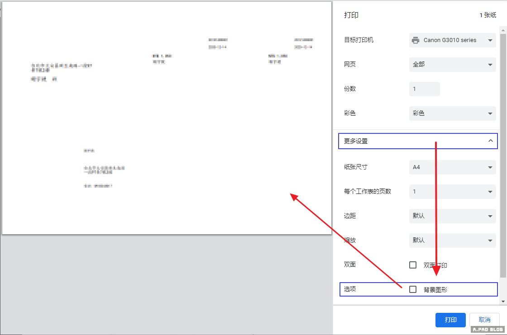Click the collapse chevron on 更多设置 row
This screenshot has width=507, height=335.
[x=490, y=141]
